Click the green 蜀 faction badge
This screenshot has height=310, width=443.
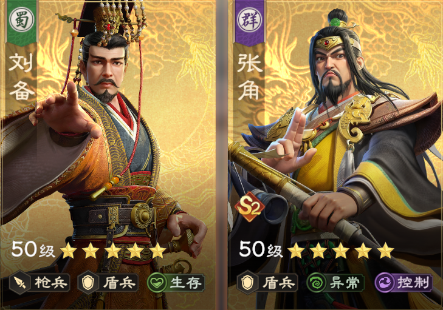coord(21,20)
